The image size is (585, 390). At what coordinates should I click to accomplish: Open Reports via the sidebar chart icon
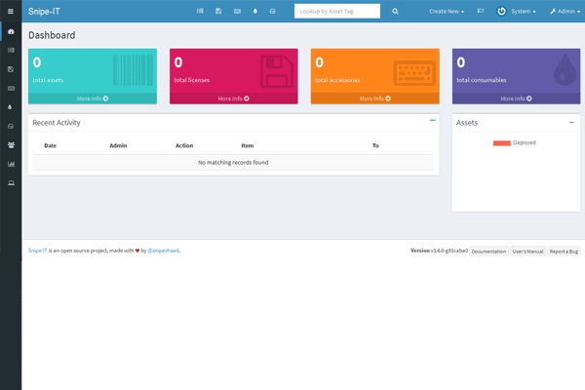click(11, 164)
